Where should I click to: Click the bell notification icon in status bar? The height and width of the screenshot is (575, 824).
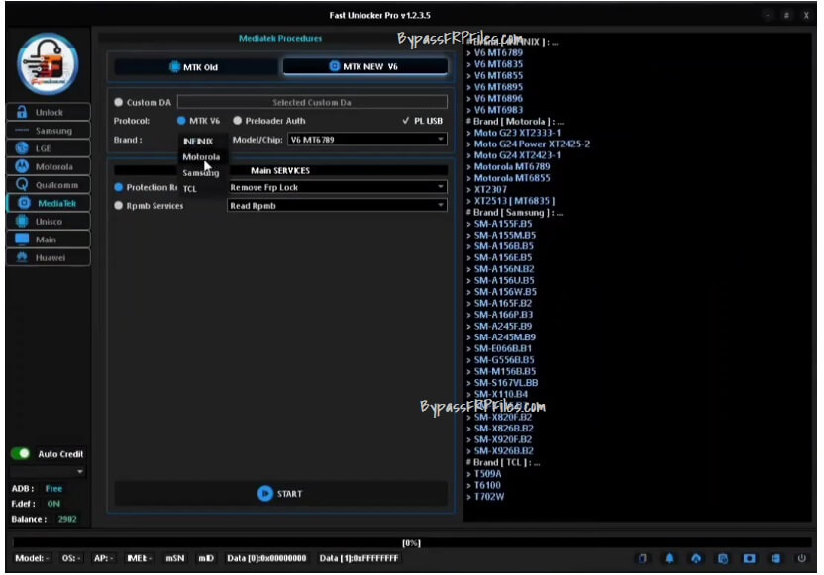click(669, 559)
